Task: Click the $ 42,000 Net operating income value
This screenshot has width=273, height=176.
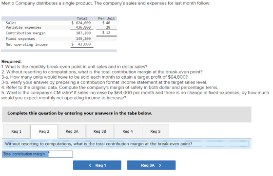Action: coord(81,44)
